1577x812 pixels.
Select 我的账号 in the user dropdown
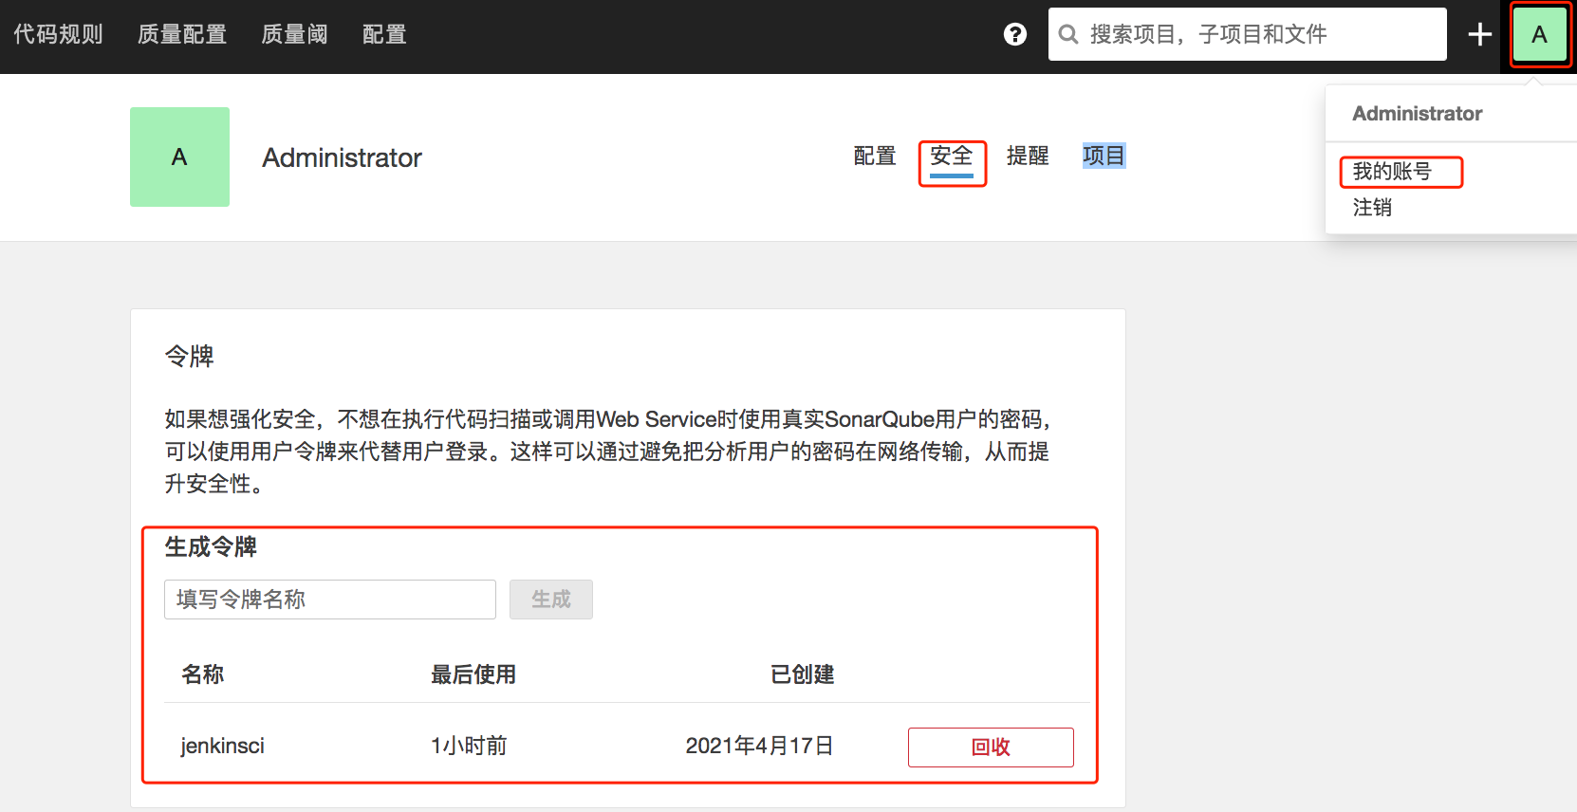click(1392, 172)
